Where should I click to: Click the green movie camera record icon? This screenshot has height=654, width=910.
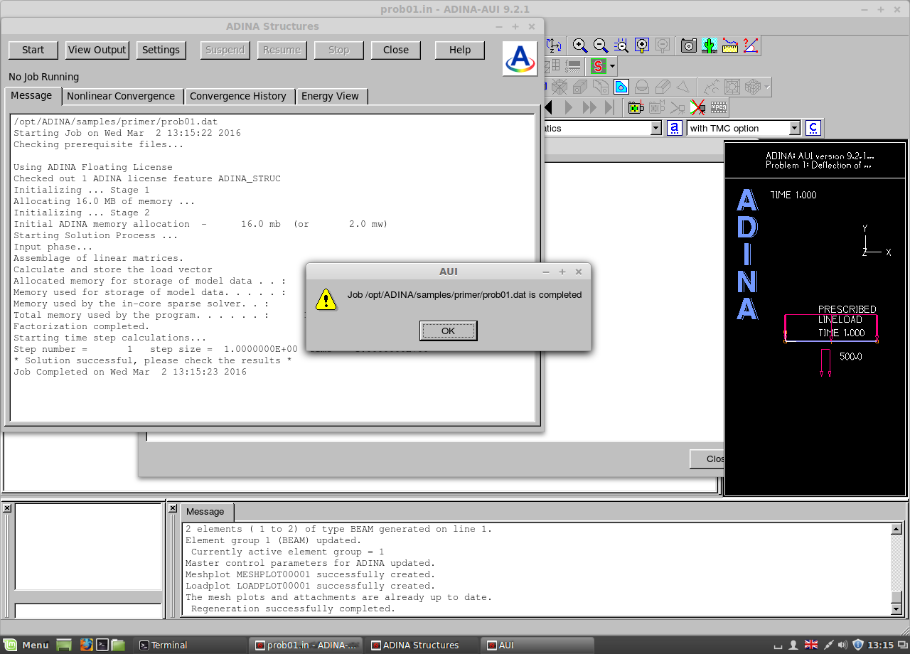pos(636,108)
